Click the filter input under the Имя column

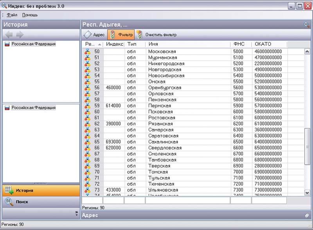[187, 200]
